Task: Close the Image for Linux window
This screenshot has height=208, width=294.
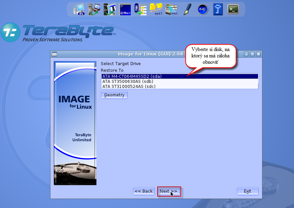Action: coord(258,54)
